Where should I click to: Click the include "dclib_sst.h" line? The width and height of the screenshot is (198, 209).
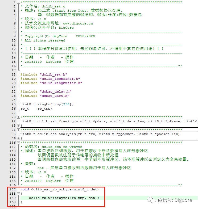click(x=44, y=74)
